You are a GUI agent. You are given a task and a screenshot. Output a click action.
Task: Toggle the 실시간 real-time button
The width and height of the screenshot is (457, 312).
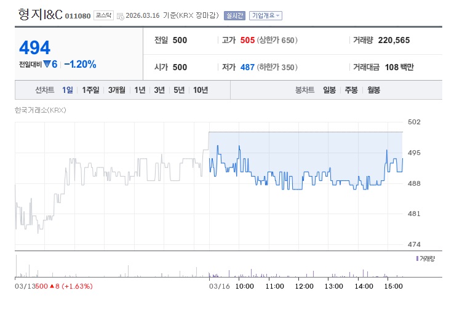tap(234, 15)
